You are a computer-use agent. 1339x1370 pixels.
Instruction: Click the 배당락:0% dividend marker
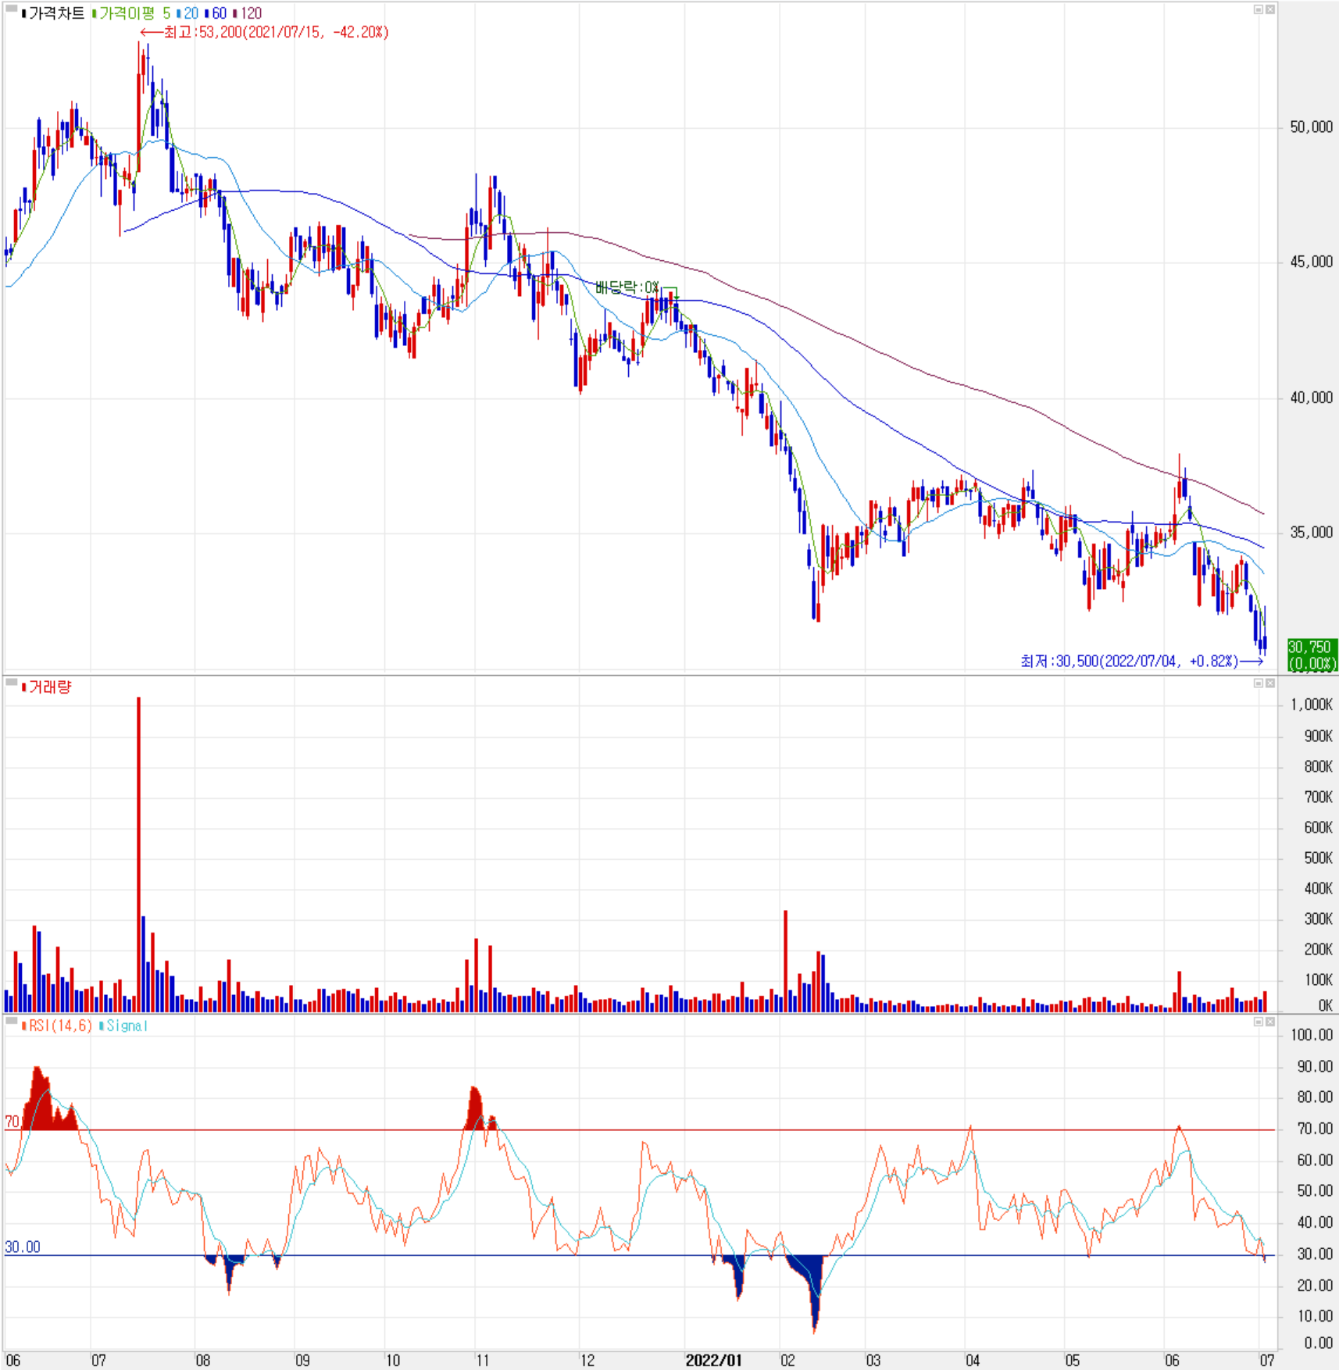pyautogui.click(x=627, y=287)
